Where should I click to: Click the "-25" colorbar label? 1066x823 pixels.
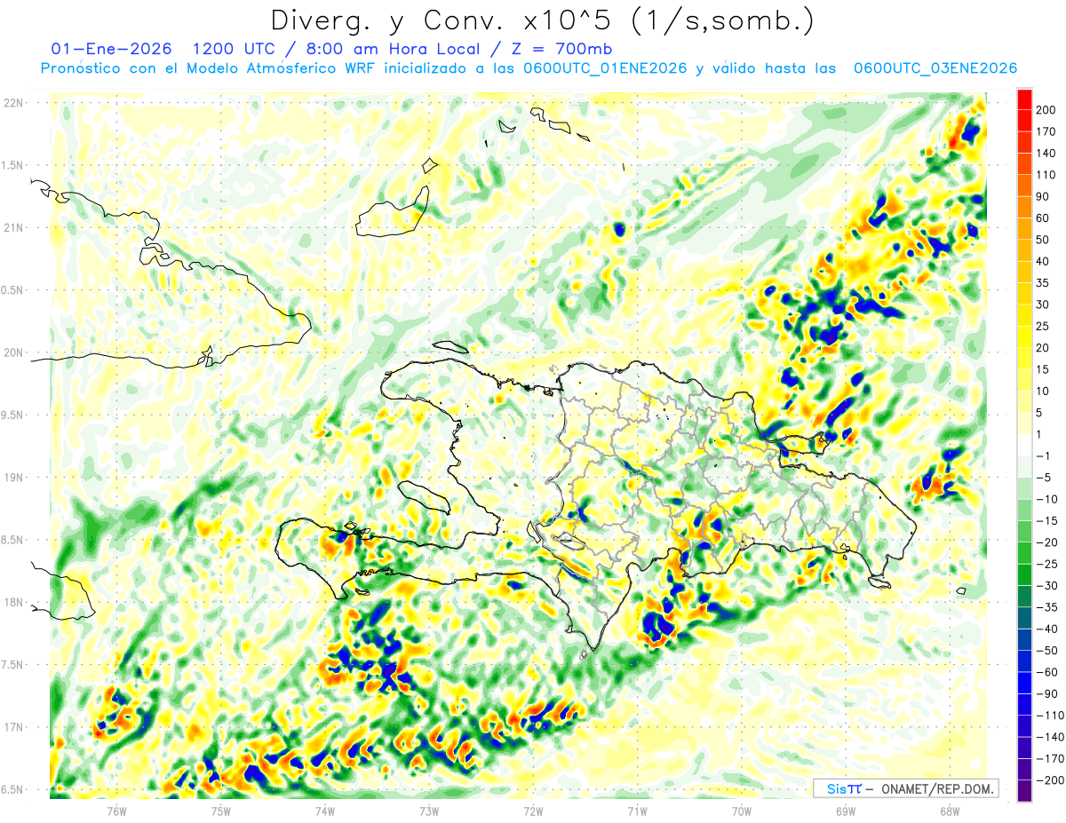click(1046, 564)
